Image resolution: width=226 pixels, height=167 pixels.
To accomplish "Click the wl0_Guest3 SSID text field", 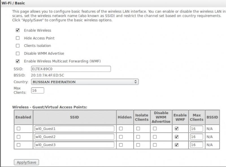I will click(x=74, y=145).
